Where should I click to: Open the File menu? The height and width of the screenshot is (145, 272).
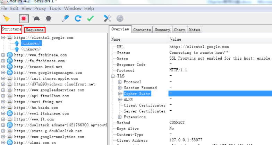coord(4,8)
